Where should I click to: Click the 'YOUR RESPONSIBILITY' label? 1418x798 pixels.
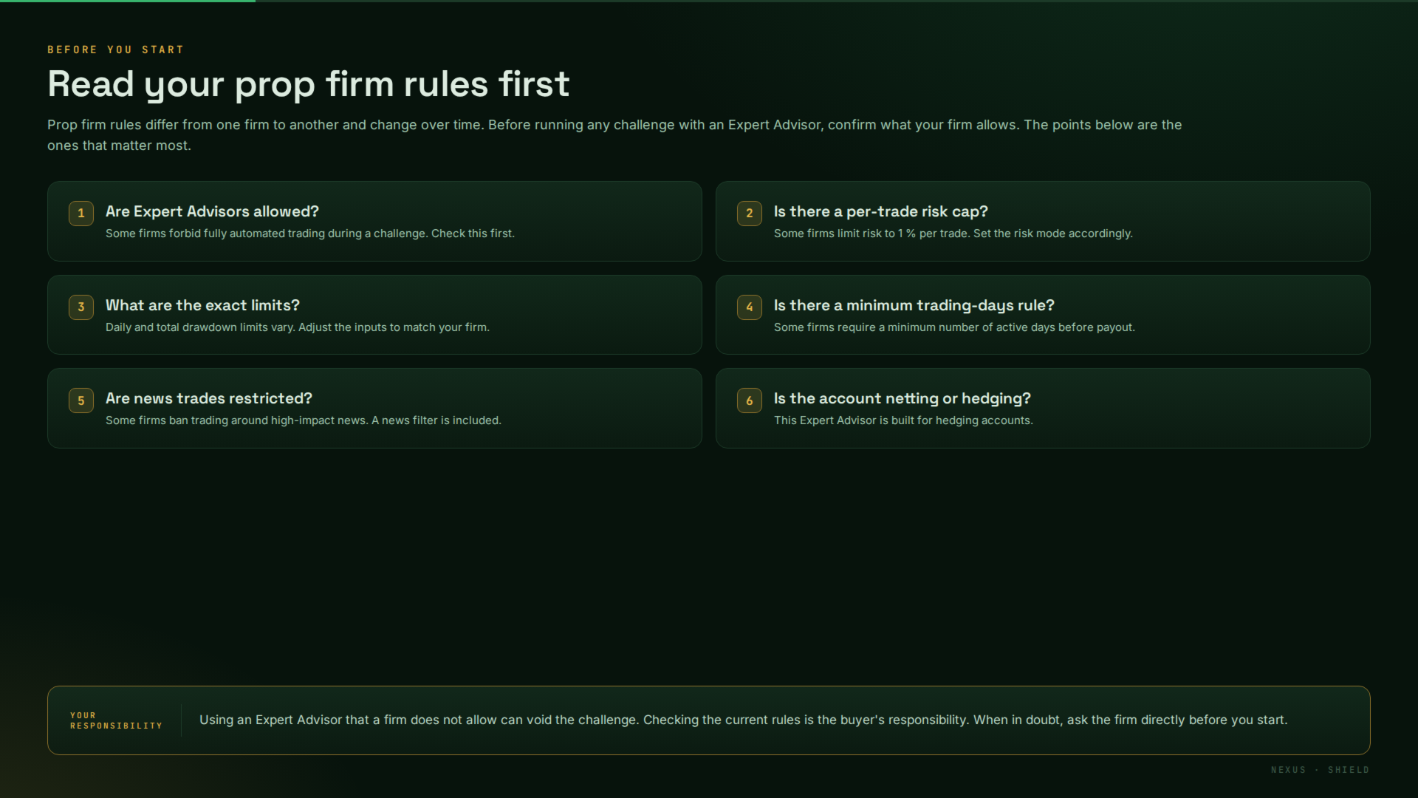click(116, 720)
